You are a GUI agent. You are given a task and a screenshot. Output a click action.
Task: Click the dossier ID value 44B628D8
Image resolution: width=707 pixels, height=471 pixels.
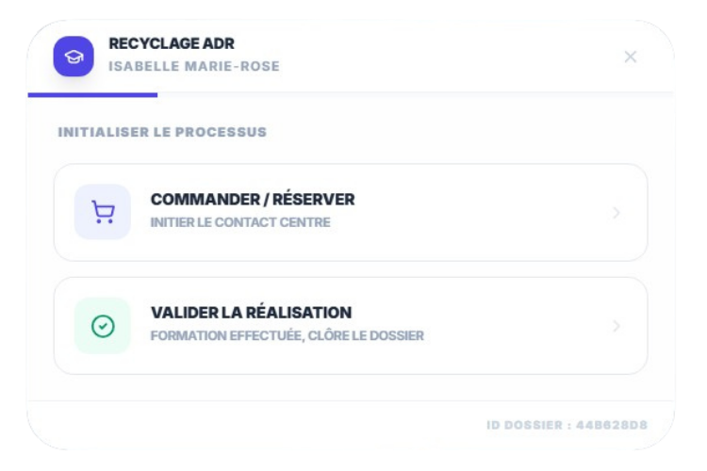coord(614,425)
